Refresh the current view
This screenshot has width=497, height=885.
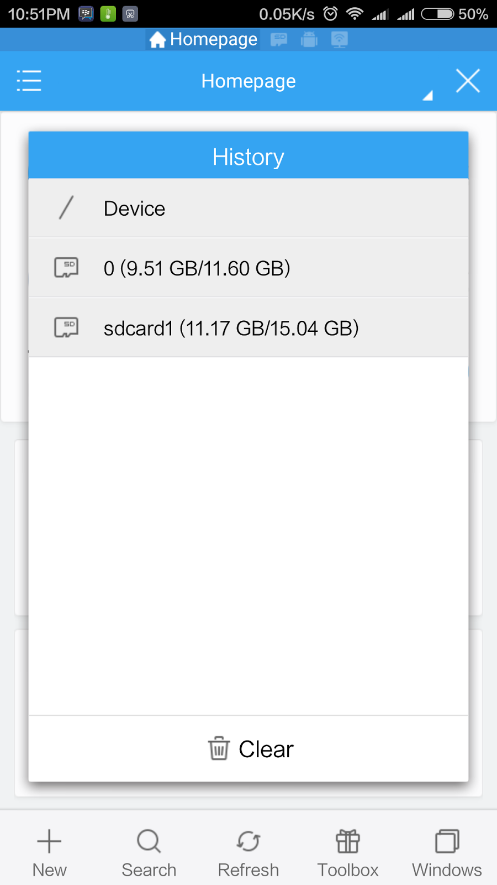tap(248, 852)
